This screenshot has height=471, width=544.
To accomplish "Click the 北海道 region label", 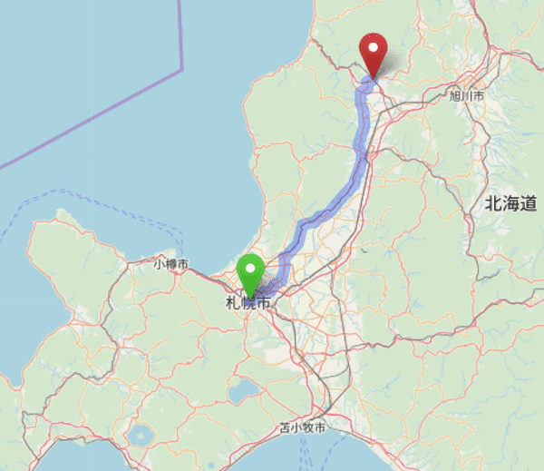I will point(511,203).
